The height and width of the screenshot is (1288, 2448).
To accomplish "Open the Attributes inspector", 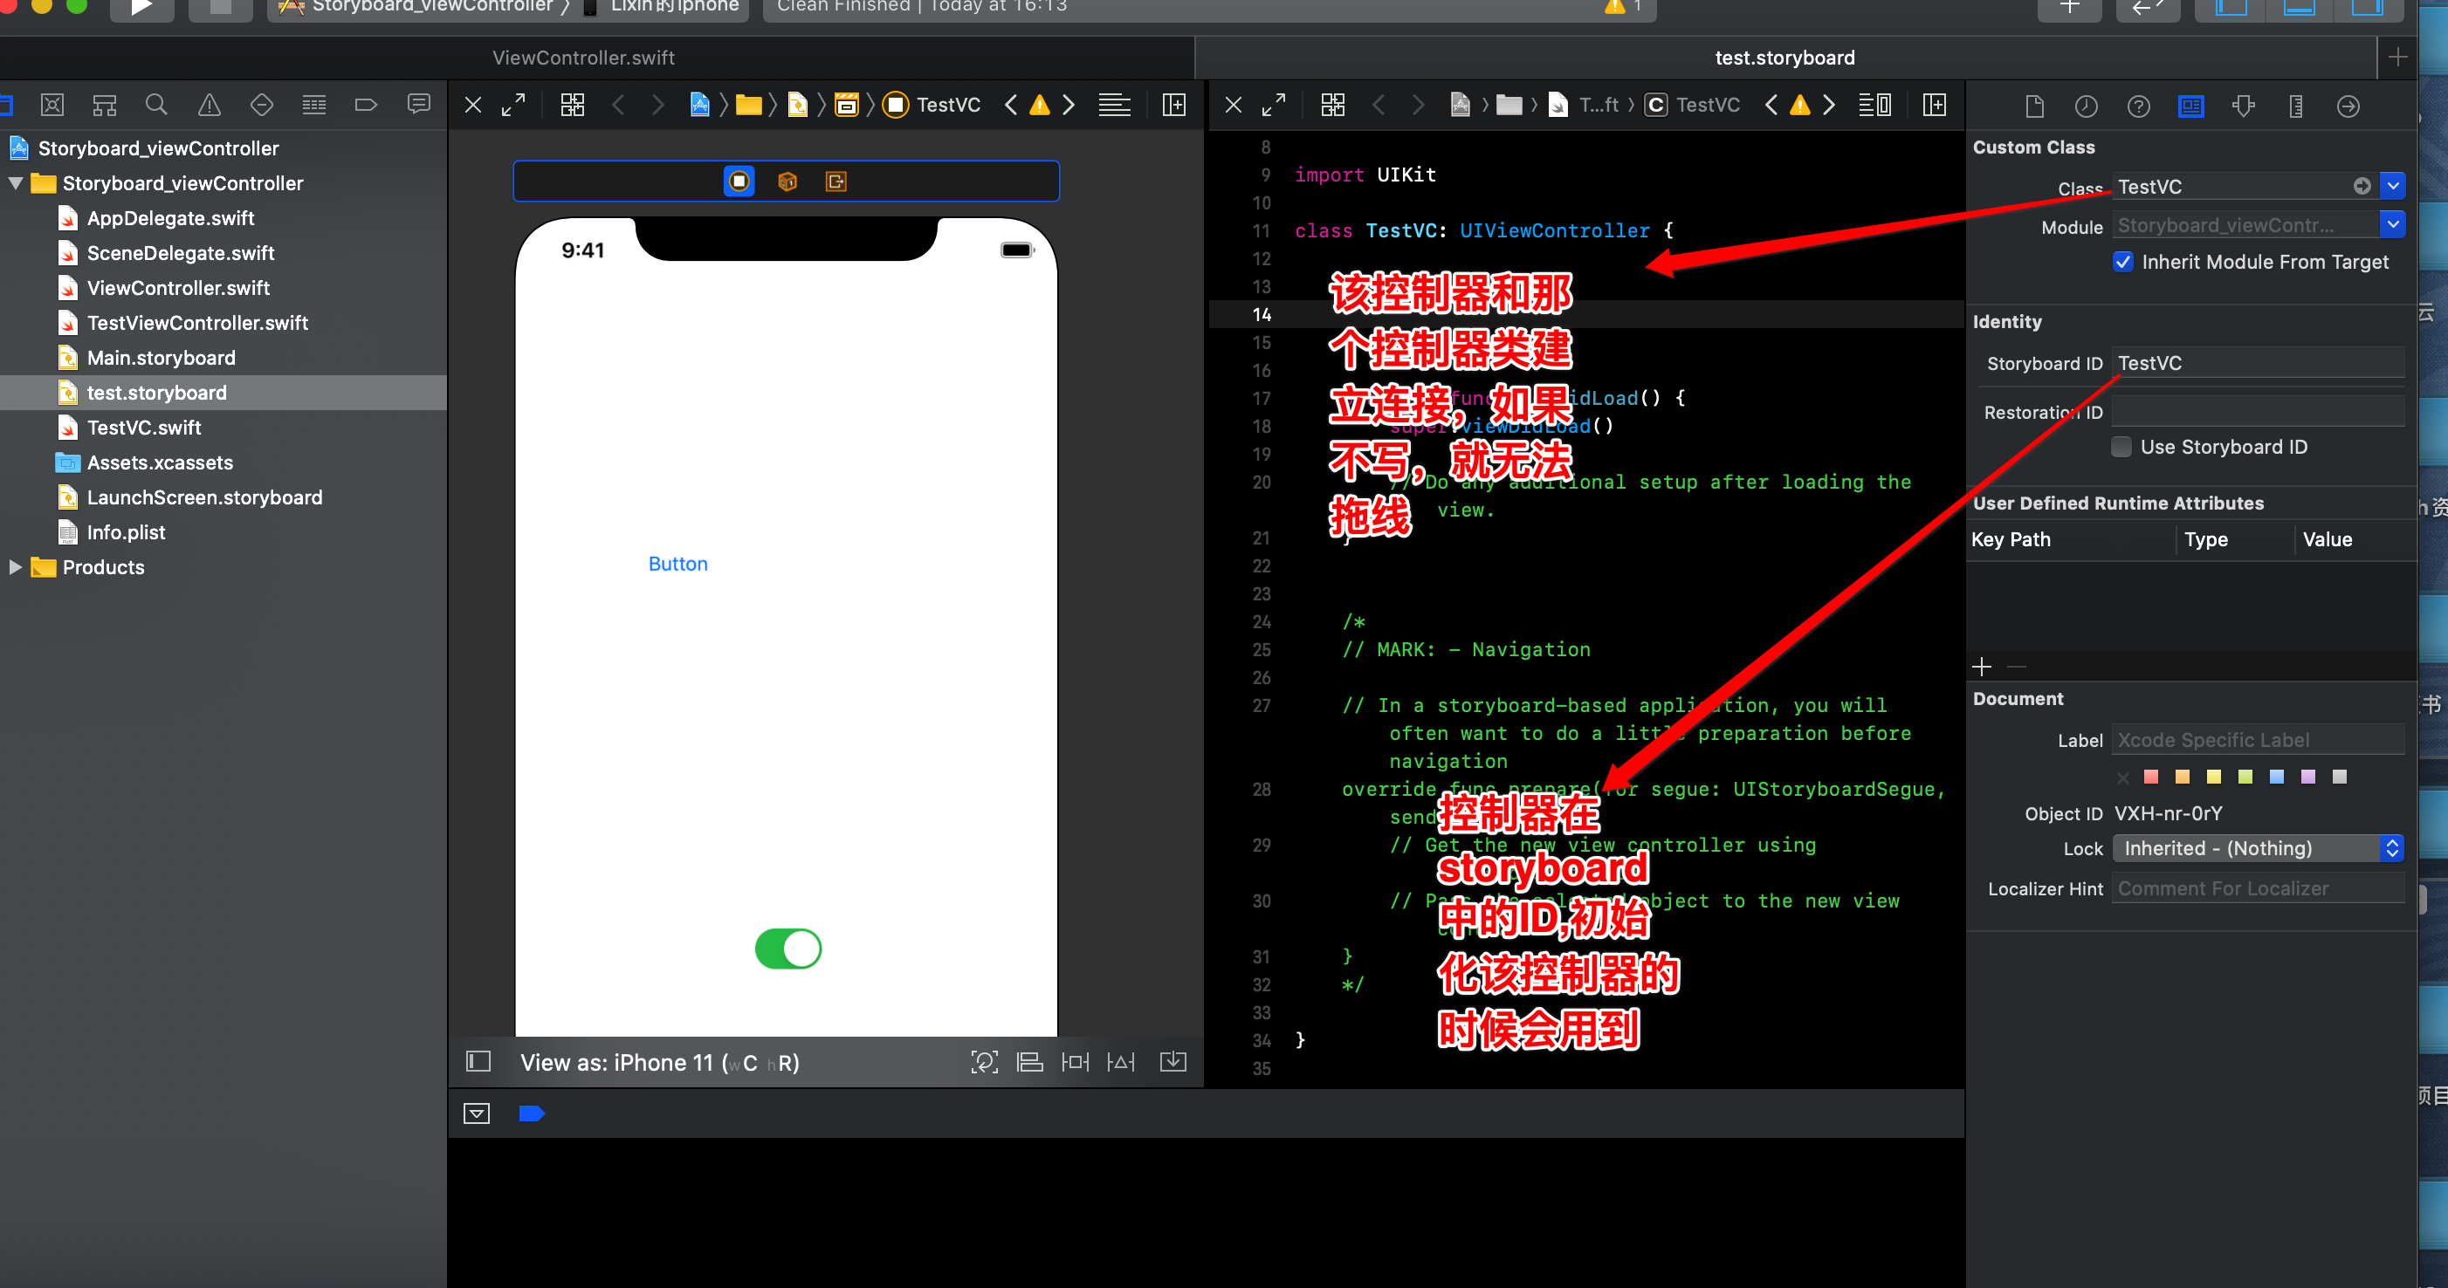I will pyautogui.click(x=2244, y=106).
